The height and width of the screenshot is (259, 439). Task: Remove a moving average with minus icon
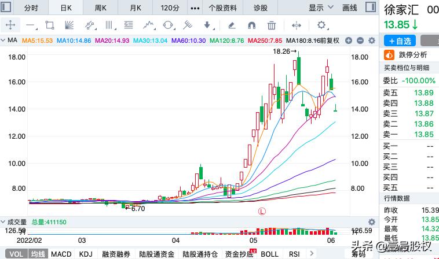(360, 41)
